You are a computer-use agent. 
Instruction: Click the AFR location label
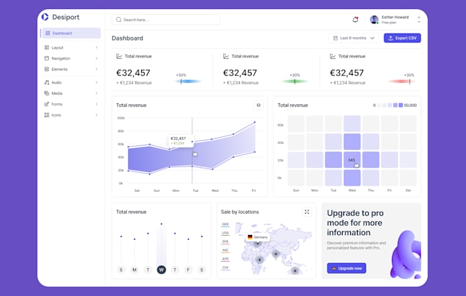coord(225,259)
